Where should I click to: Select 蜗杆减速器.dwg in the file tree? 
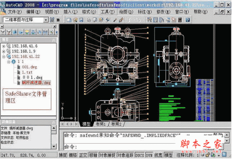(36, 83)
